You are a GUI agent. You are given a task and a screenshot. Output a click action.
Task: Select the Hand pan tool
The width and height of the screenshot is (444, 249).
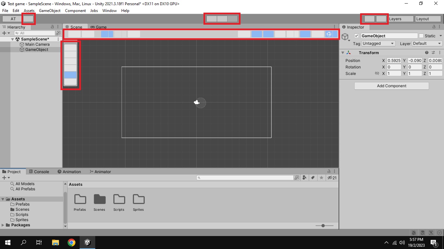71,47
